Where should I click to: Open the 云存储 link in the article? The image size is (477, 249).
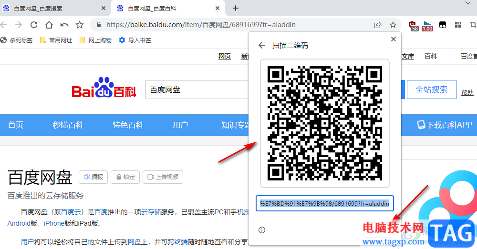pyautogui.click(x=151, y=212)
